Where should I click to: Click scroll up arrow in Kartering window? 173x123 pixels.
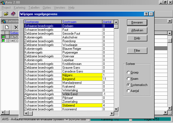(x=169, y=33)
